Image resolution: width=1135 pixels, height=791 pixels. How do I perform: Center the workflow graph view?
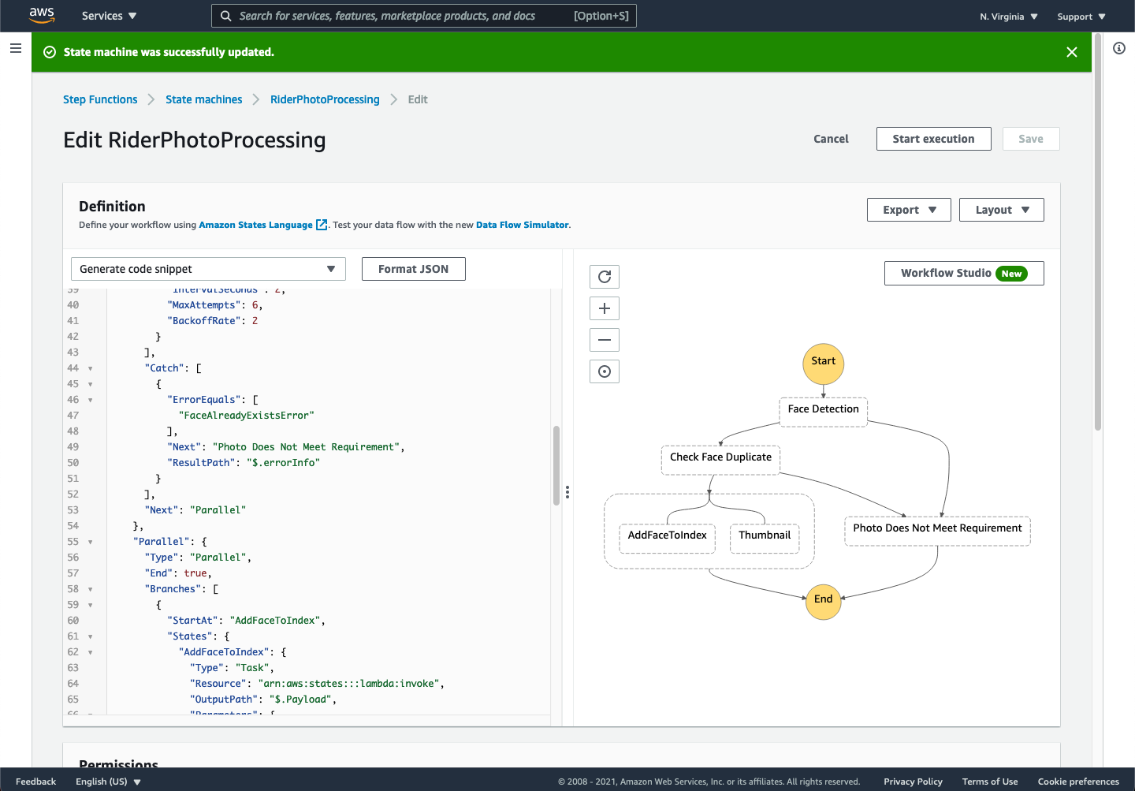[605, 371]
